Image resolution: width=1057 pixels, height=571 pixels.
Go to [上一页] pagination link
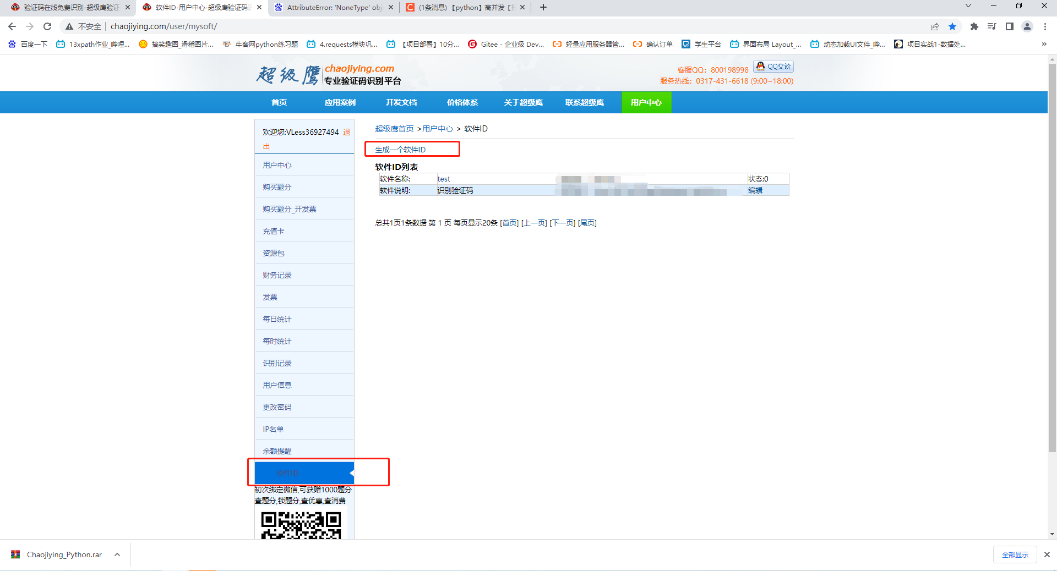coord(534,223)
